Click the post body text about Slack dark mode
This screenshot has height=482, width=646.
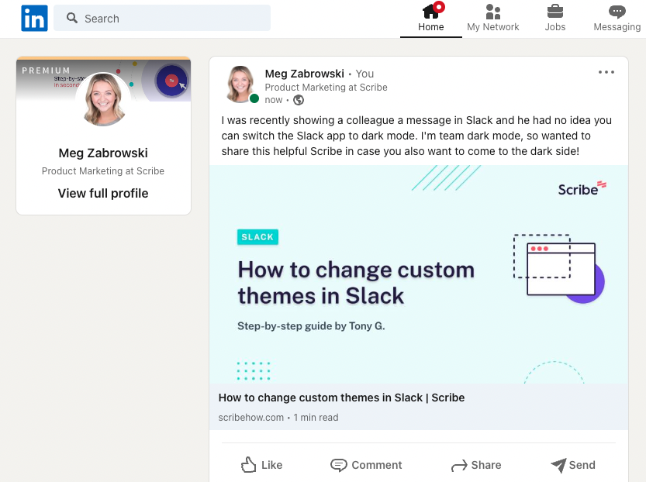pyautogui.click(x=416, y=136)
